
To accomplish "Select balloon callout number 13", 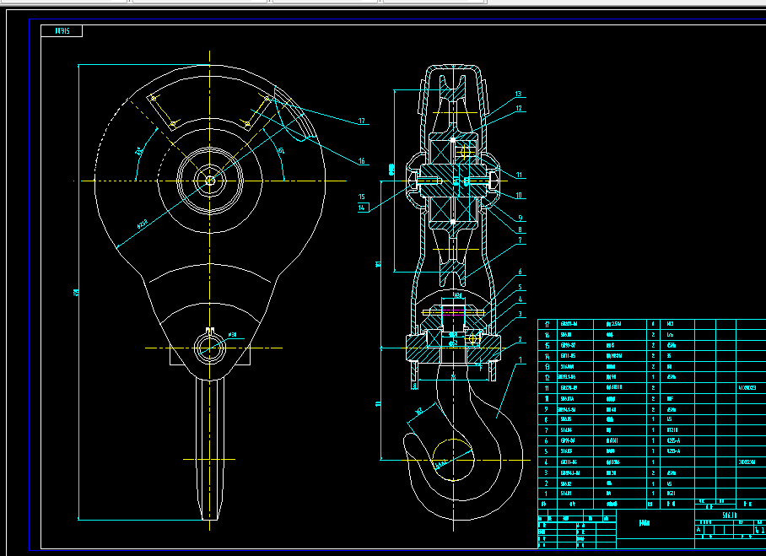I will click(518, 94).
